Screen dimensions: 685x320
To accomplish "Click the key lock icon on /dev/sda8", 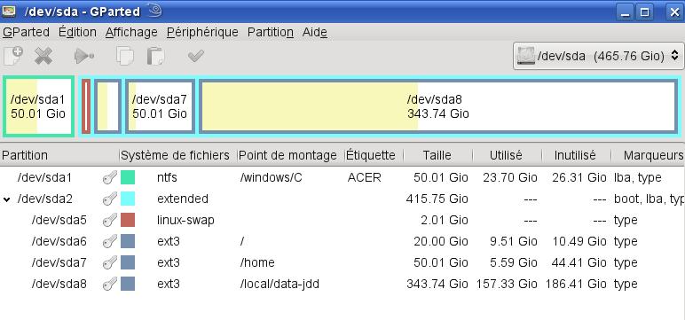I will (x=110, y=285).
